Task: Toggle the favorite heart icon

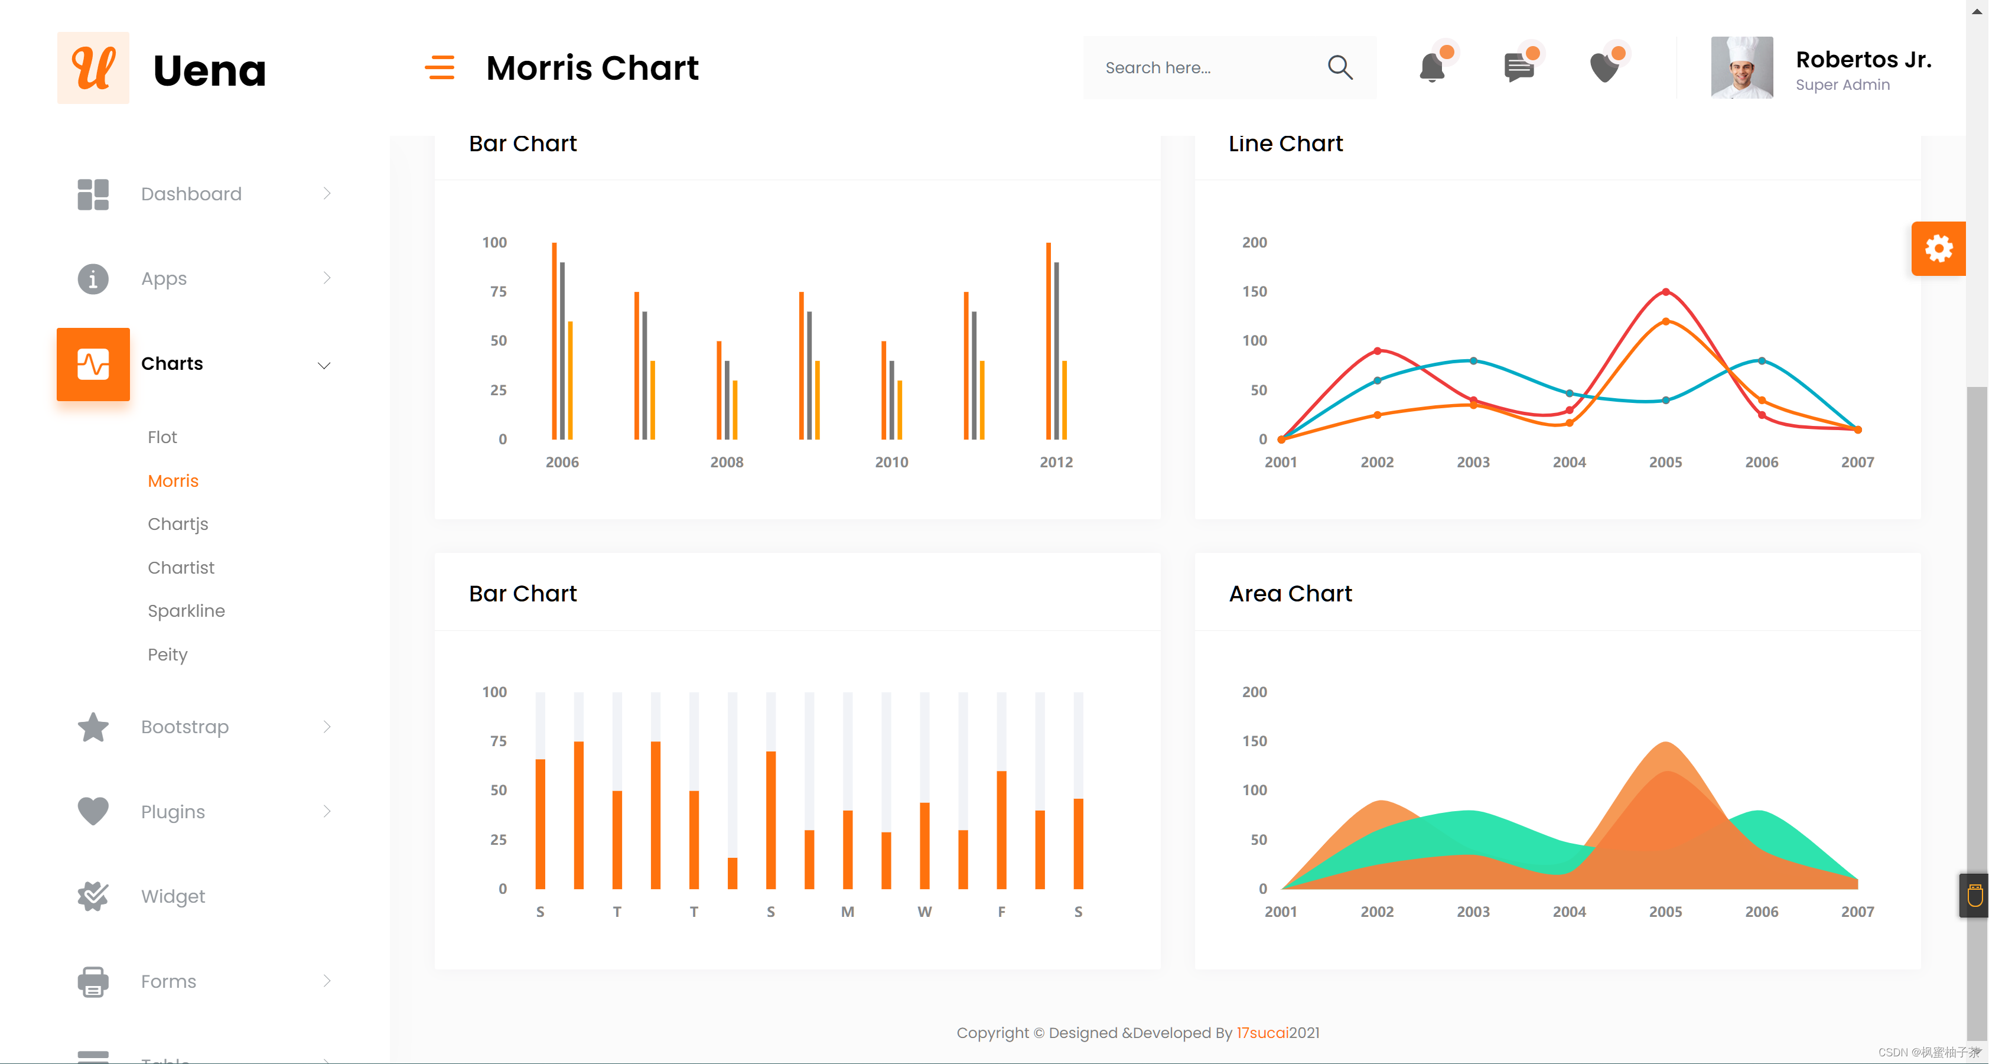Action: pyautogui.click(x=1605, y=67)
